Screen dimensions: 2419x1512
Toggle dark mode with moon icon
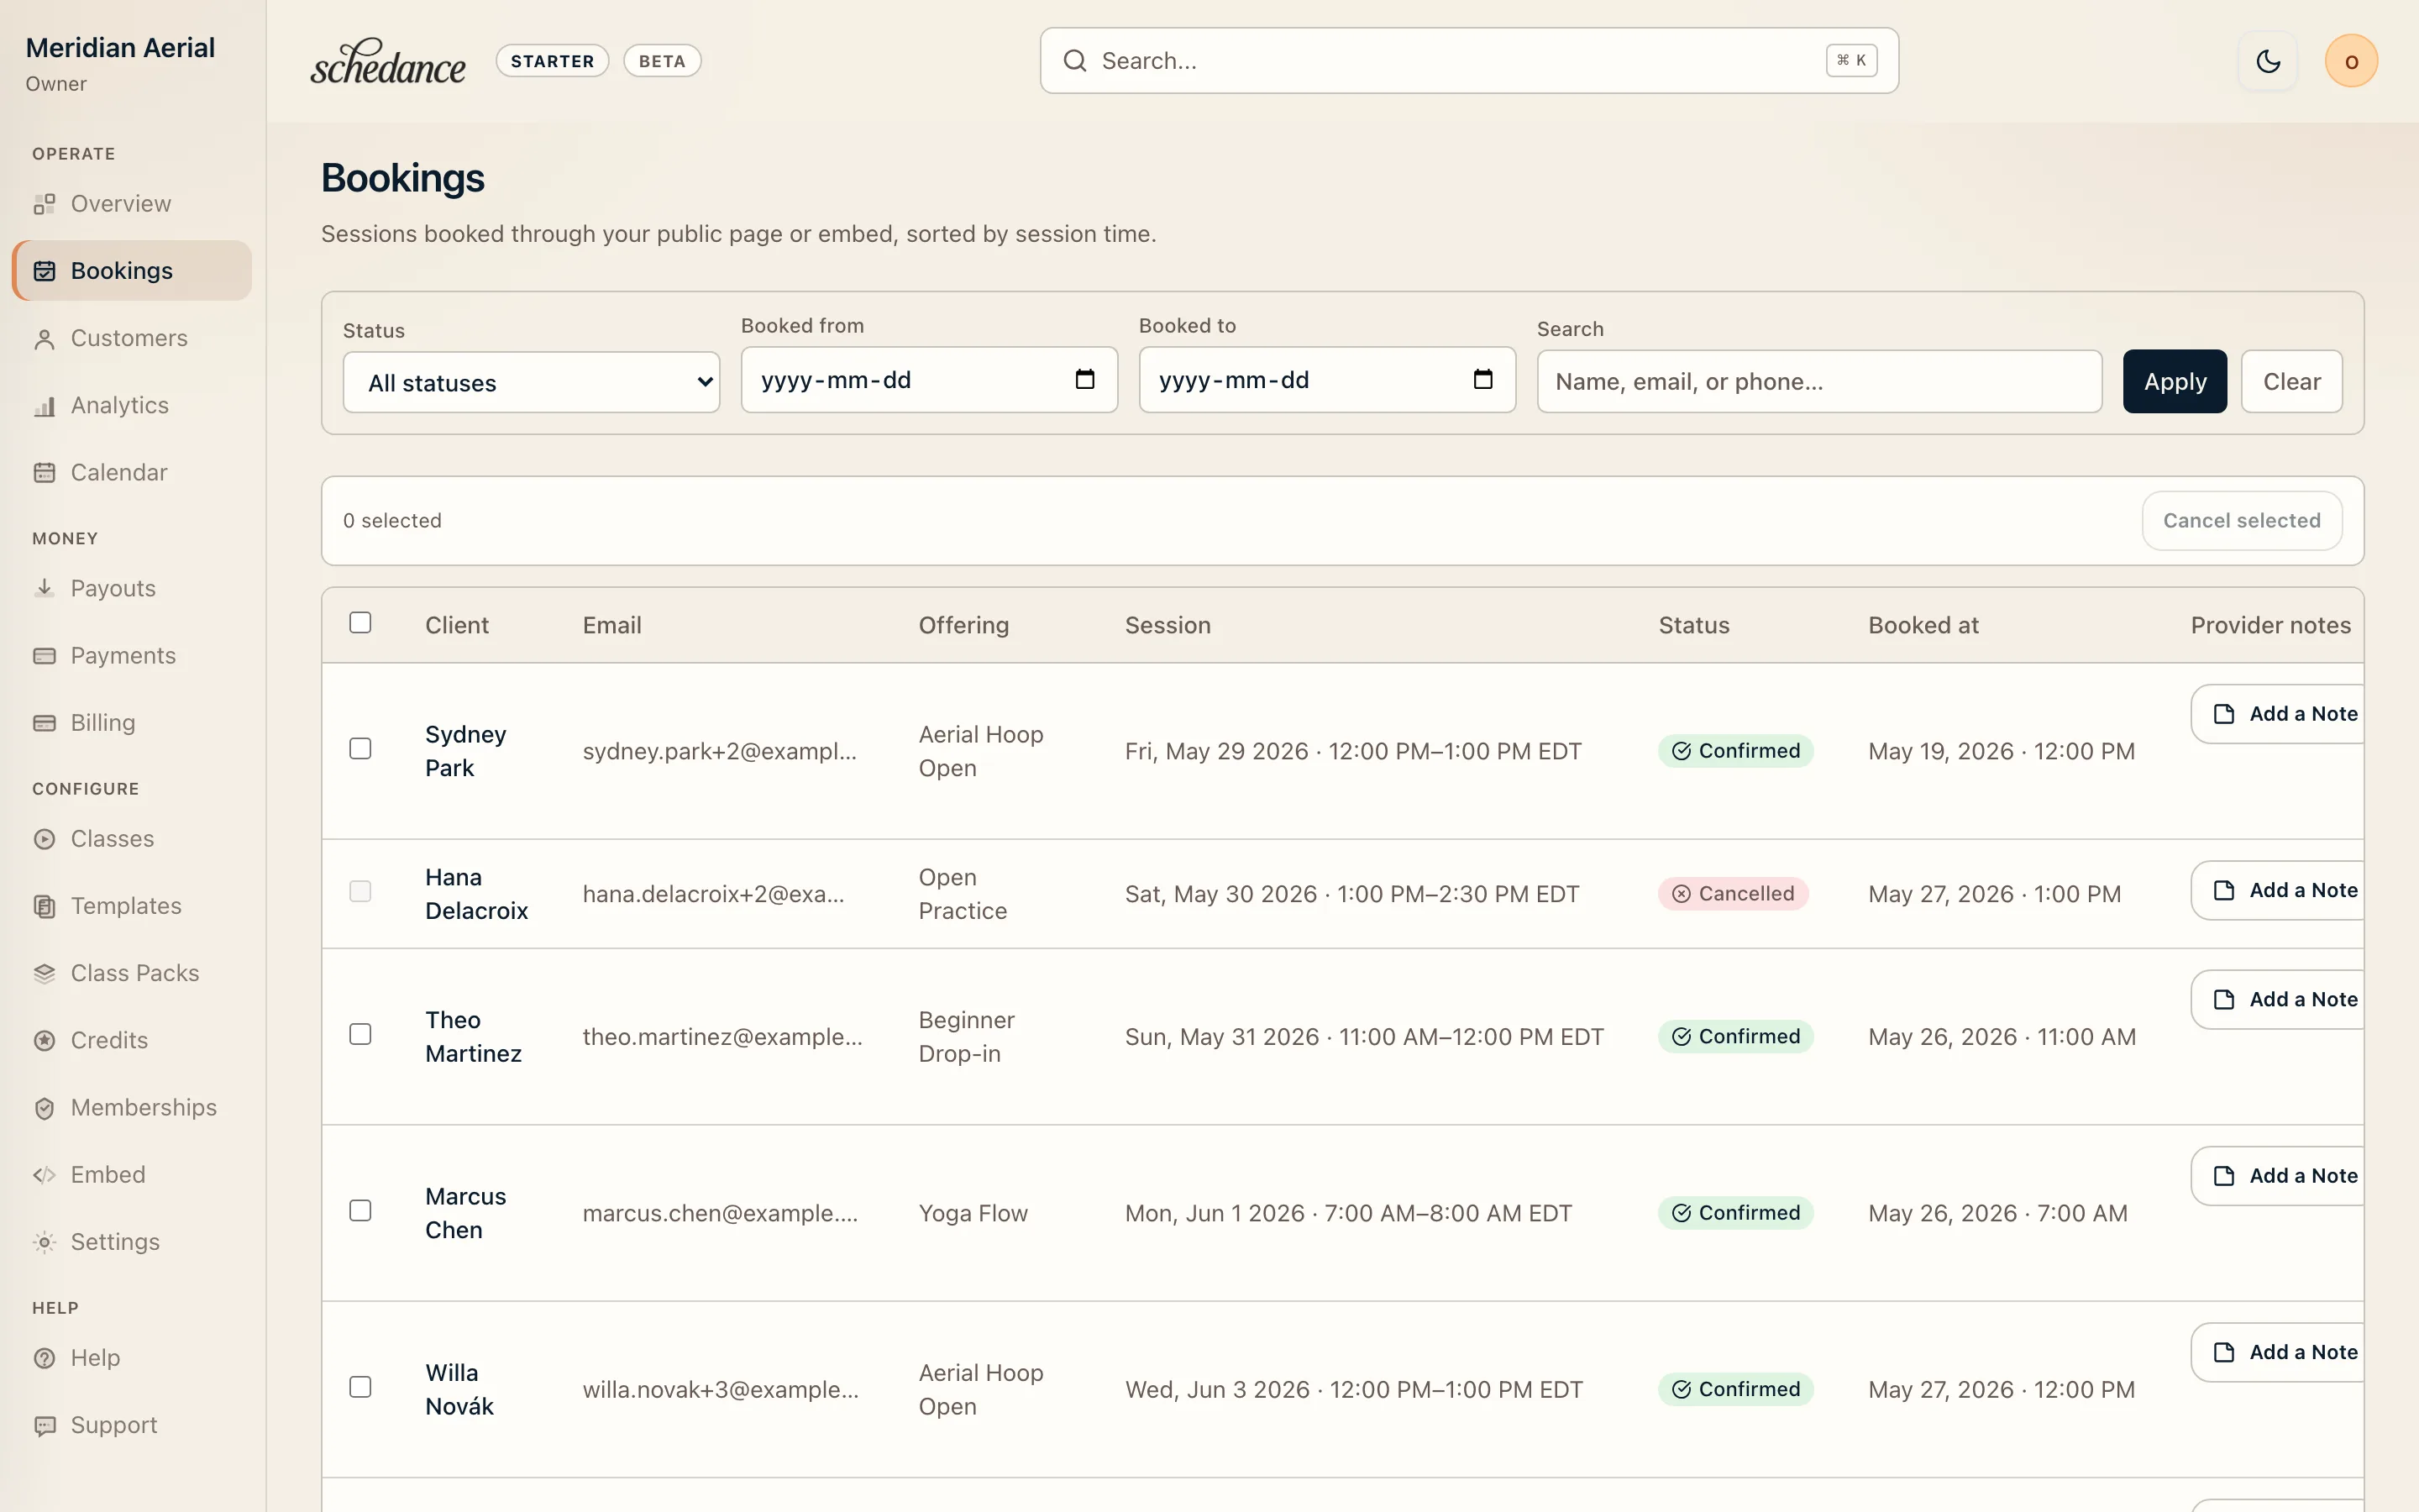[x=2268, y=61]
